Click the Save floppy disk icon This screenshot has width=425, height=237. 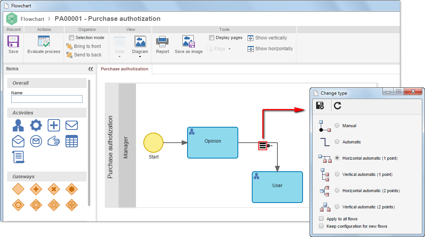click(x=13, y=42)
